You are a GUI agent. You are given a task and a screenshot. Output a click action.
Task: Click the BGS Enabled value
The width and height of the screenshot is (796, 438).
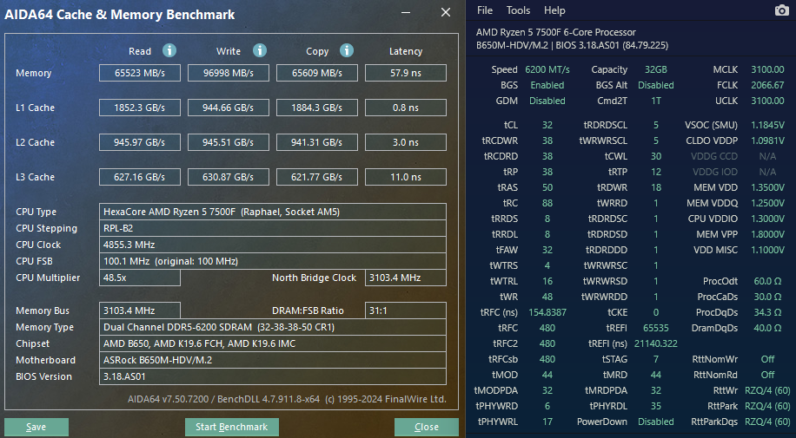click(547, 85)
